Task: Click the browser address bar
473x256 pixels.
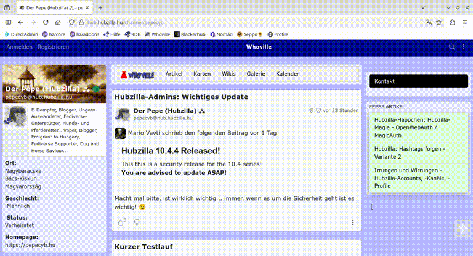Action: [x=246, y=22]
